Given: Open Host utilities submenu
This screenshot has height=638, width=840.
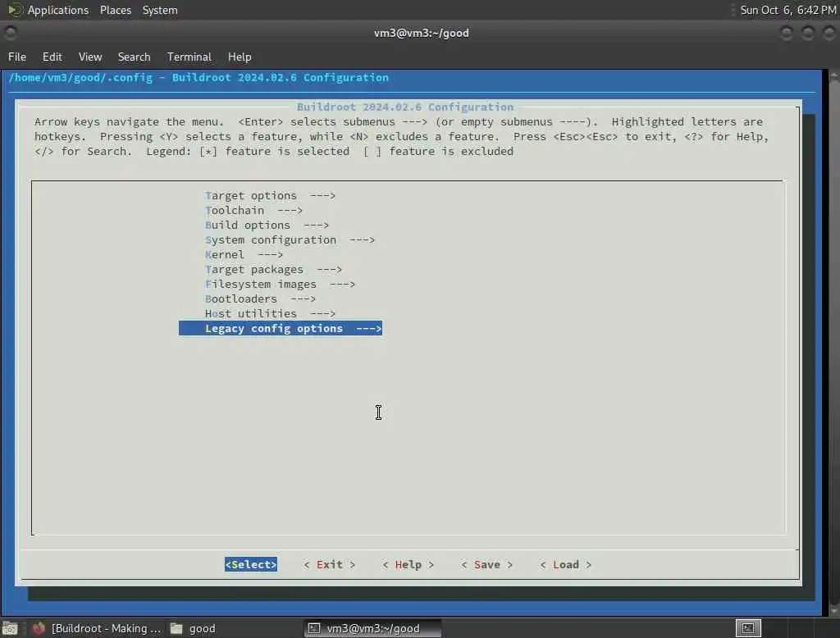Looking at the screenshot, I should pyautogui.click(x=270, y=313).
